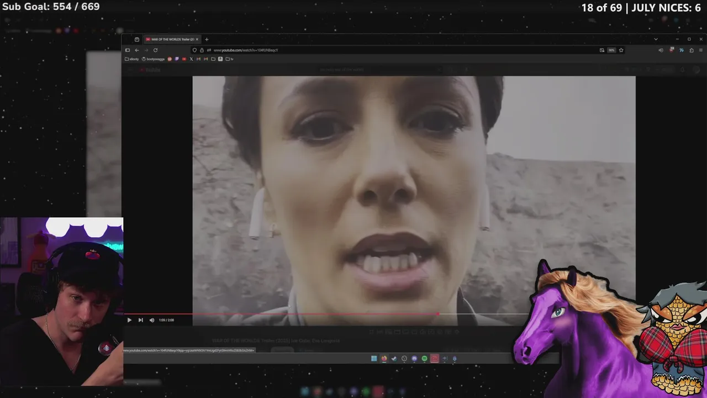Open the YouTube bookmark icon
The height and width of the screenshot is (398, 707).
[184, 59]
